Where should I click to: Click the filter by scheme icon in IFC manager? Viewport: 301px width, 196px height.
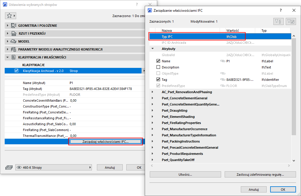click(278, 21)
